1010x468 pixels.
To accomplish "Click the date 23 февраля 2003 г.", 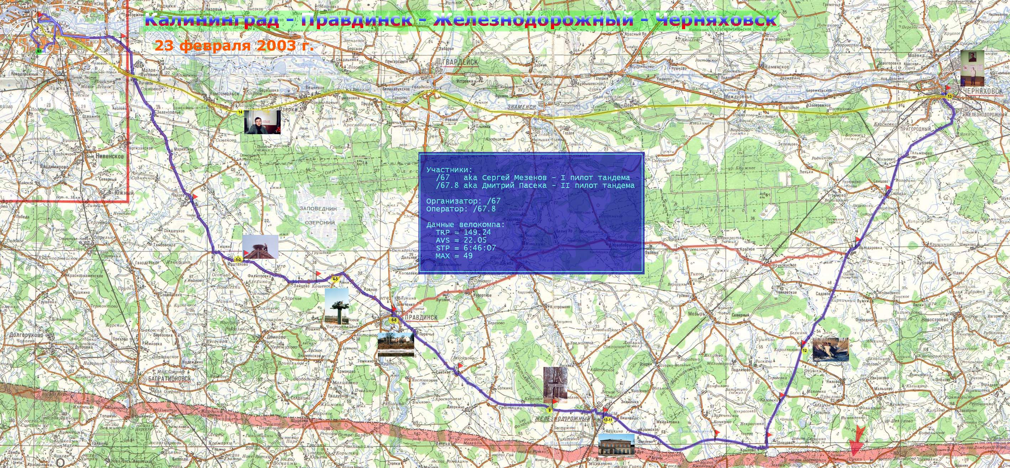I will point(234,46).
